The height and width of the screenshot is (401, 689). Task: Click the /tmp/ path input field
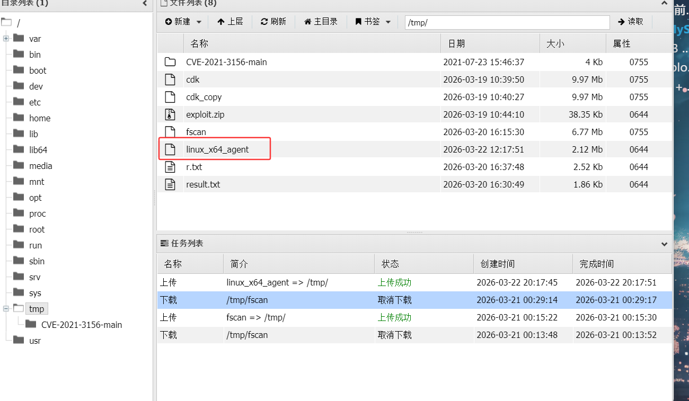click(507, 22)
